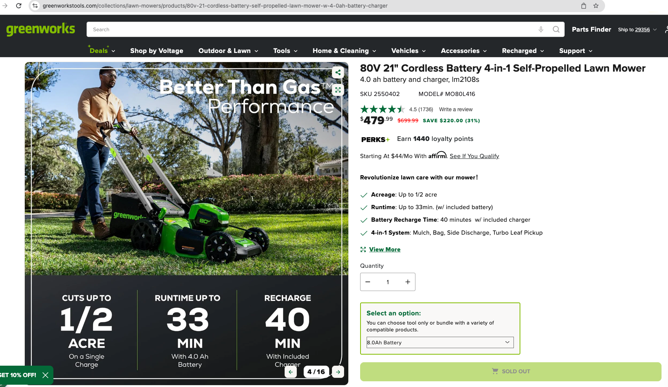Click Earn 1440 loyalty points text
This screenshot has height=387, width=668.
click(x=435, y=139)
